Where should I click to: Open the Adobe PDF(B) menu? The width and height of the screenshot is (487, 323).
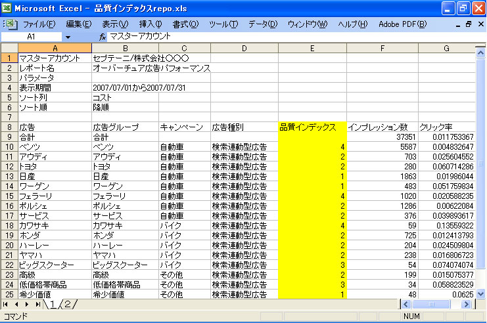pyautogui.click(x=402, y=24)
